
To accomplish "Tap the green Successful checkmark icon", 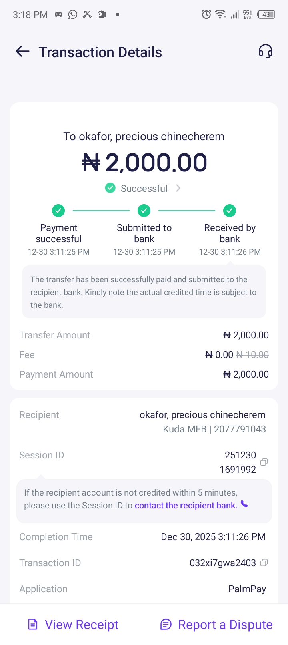I will pyautogui.click(x=110, y=188).
